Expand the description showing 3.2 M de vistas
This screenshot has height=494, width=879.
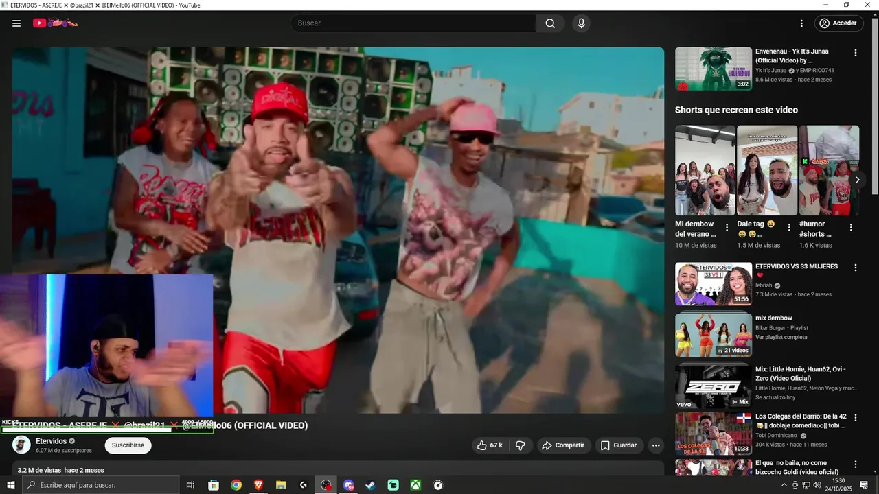coord(338,469)
